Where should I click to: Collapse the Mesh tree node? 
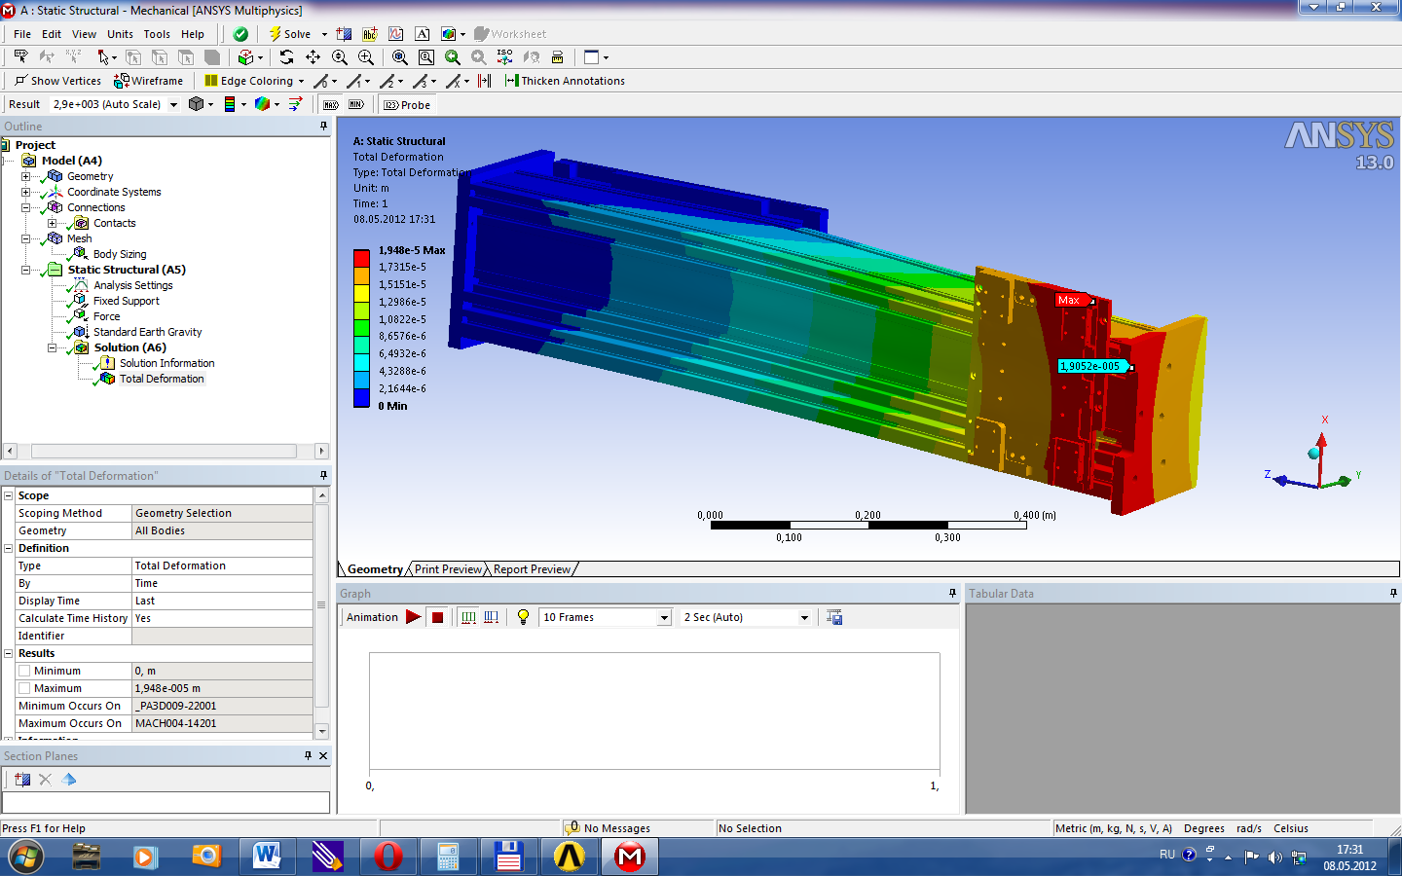tap(26, 238)
